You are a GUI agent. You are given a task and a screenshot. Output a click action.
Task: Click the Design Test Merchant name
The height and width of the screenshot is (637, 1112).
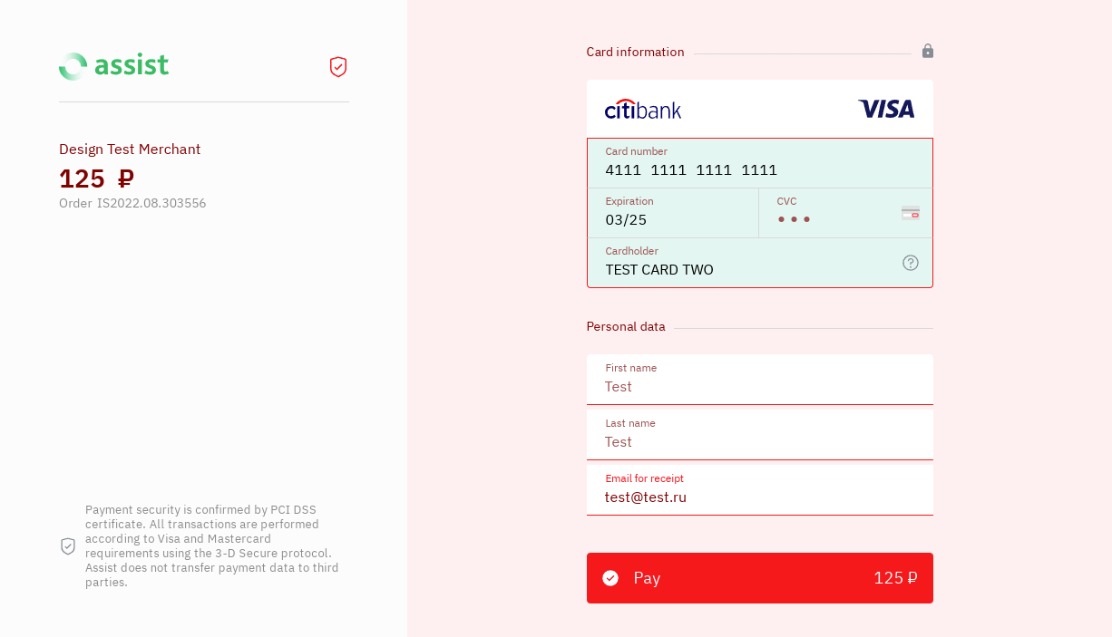[x=130, y=149]
